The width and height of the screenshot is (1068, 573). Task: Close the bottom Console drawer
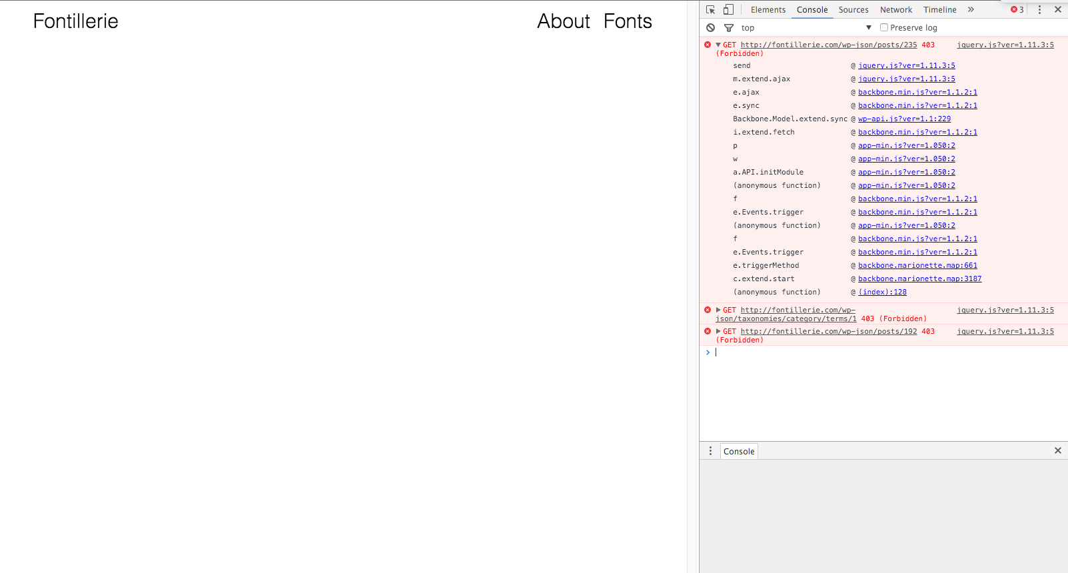coord(1057,450)
